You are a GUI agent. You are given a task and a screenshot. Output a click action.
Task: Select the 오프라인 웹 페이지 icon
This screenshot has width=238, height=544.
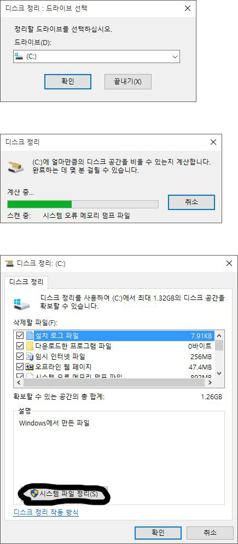click(30, 367)
